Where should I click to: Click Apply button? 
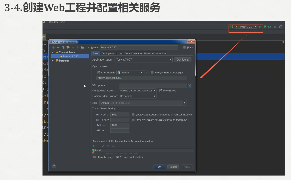pyautogui.click(x=187, y=167)
